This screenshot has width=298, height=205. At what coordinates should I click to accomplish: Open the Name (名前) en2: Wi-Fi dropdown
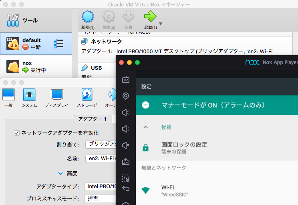(x=101, y=159)
